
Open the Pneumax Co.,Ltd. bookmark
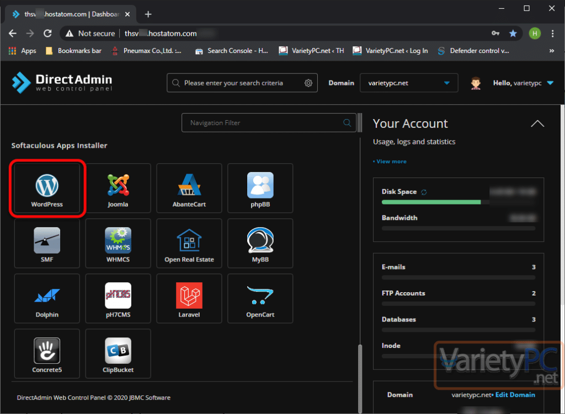click(146, 51)
